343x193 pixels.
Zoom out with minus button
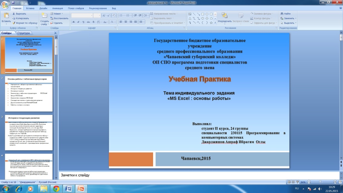coord(309,182)
